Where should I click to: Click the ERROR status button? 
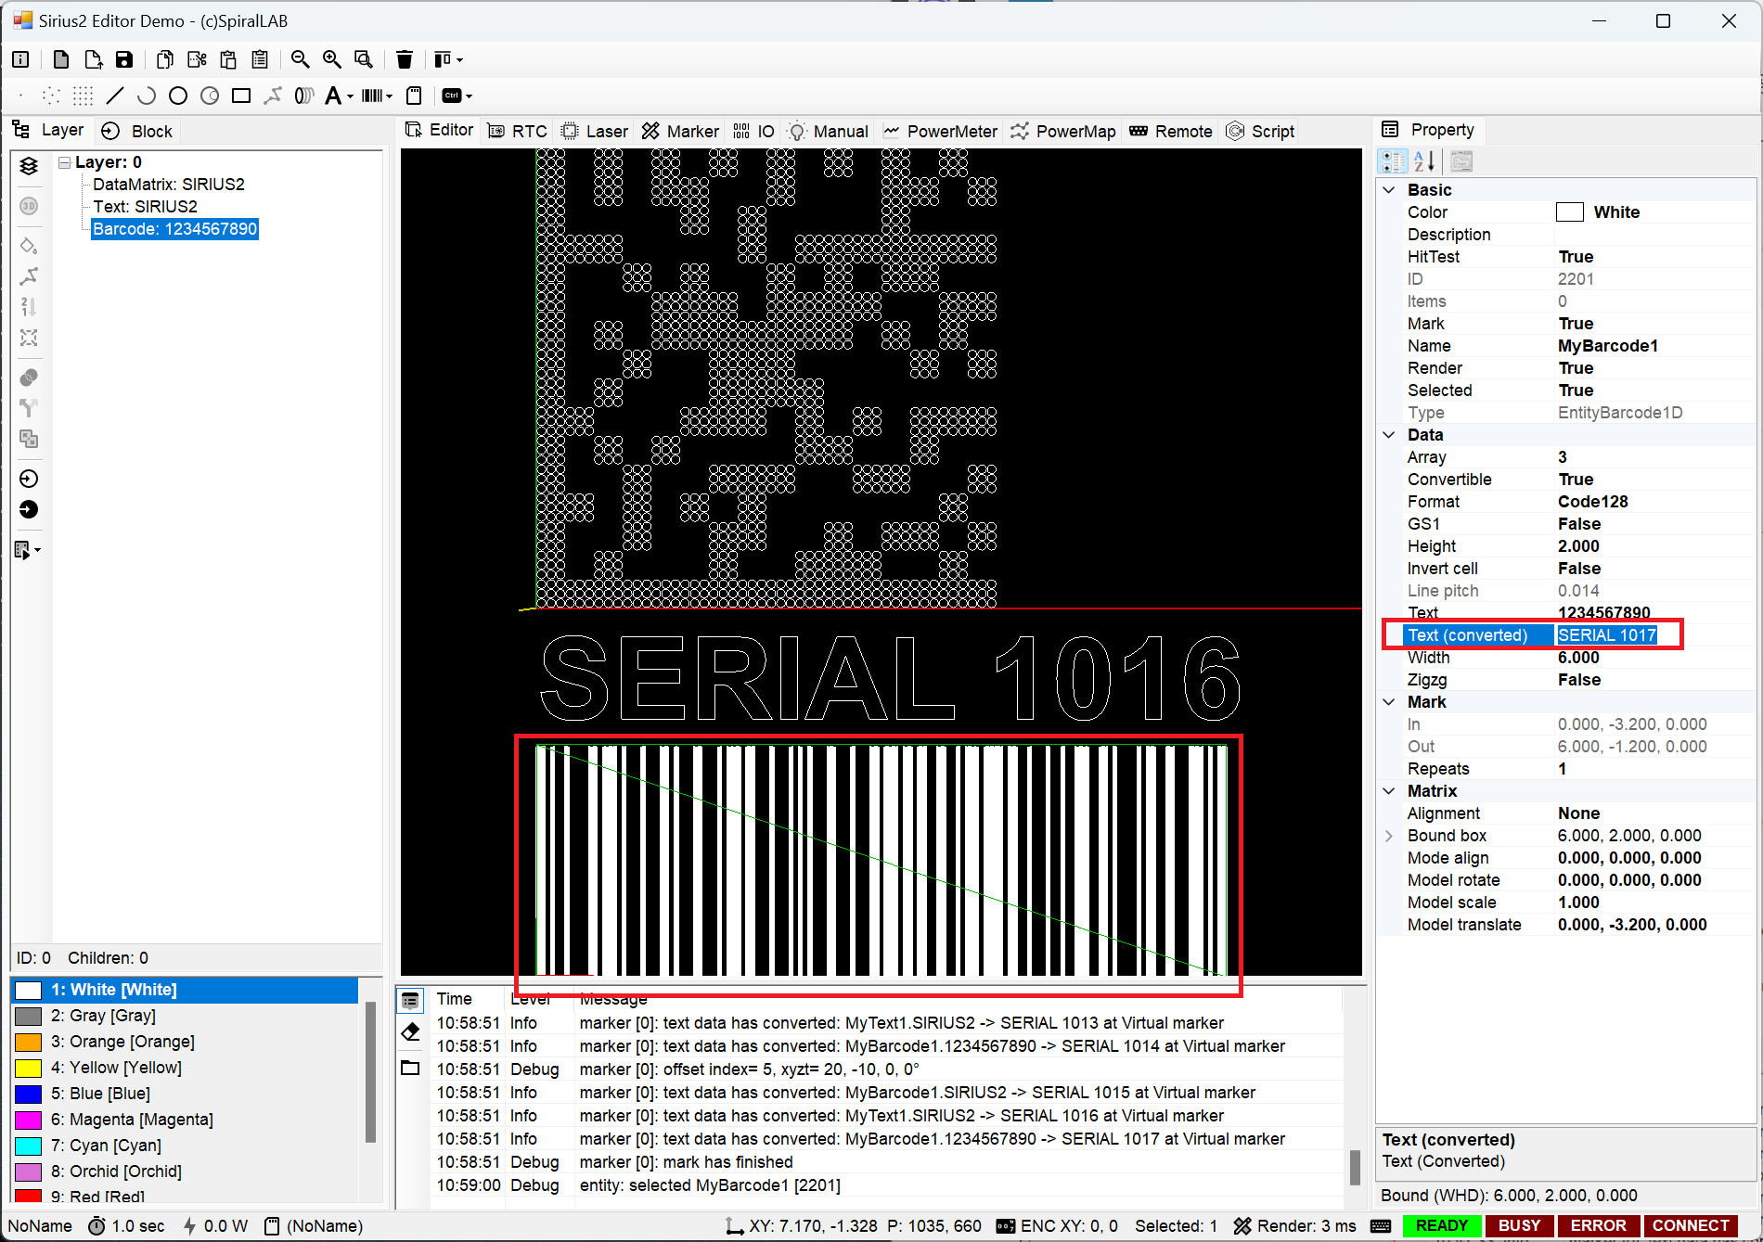1598,1225
